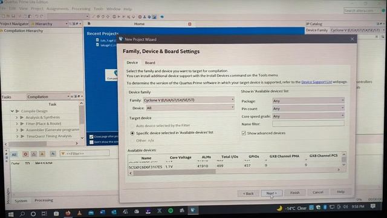Switch to the Board tab
Screen dimensions: 387x218
click(150, 63)
